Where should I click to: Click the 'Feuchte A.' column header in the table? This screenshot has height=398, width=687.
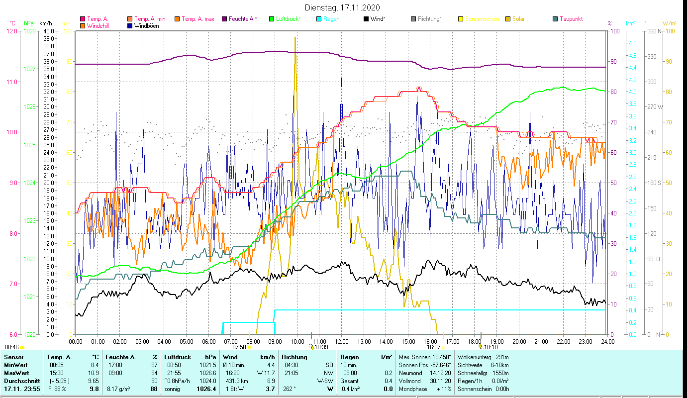121,357
